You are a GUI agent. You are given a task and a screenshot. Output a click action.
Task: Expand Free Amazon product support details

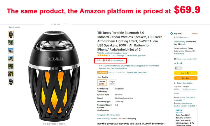(197, 106)
